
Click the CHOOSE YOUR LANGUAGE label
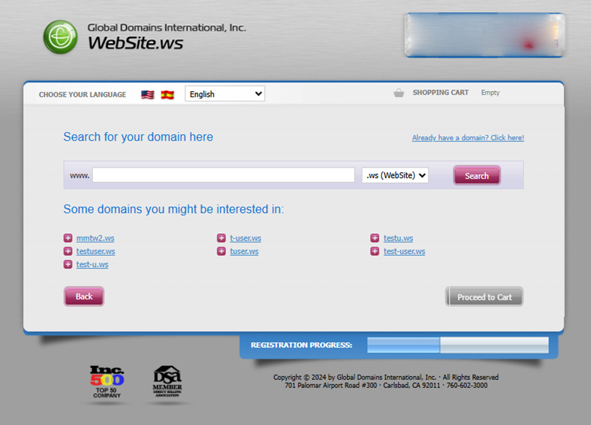tap(82, 94)
